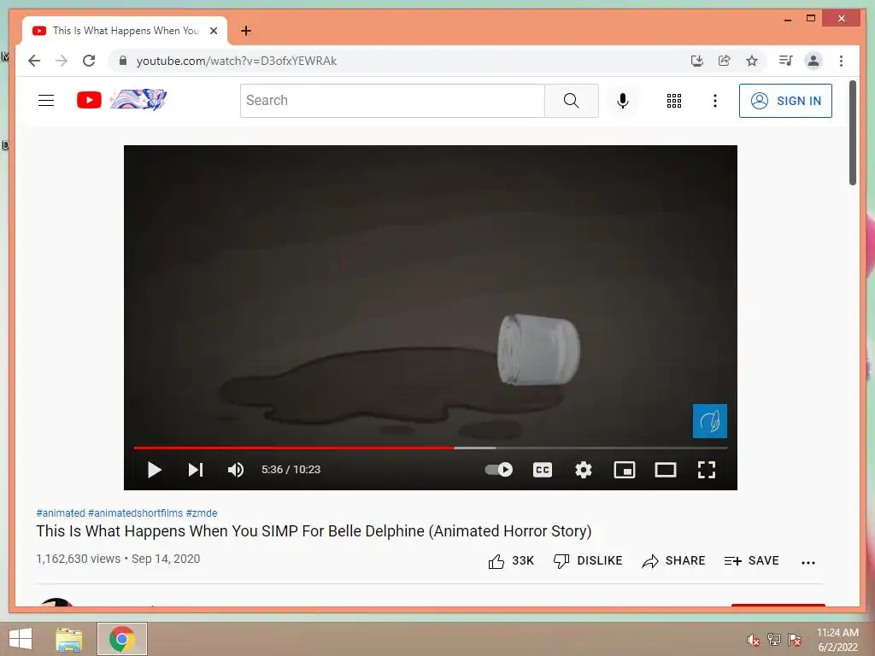Focus the YouTube Search box
The image size is (875, 656).
tap(392, 101)
